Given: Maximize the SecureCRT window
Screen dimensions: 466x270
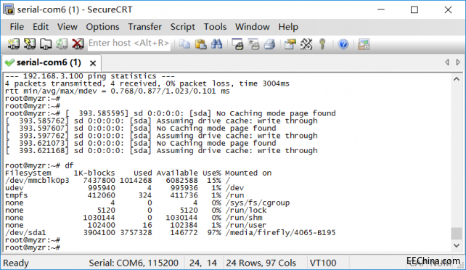Looking at the screenshot, I should click(414, 10).
